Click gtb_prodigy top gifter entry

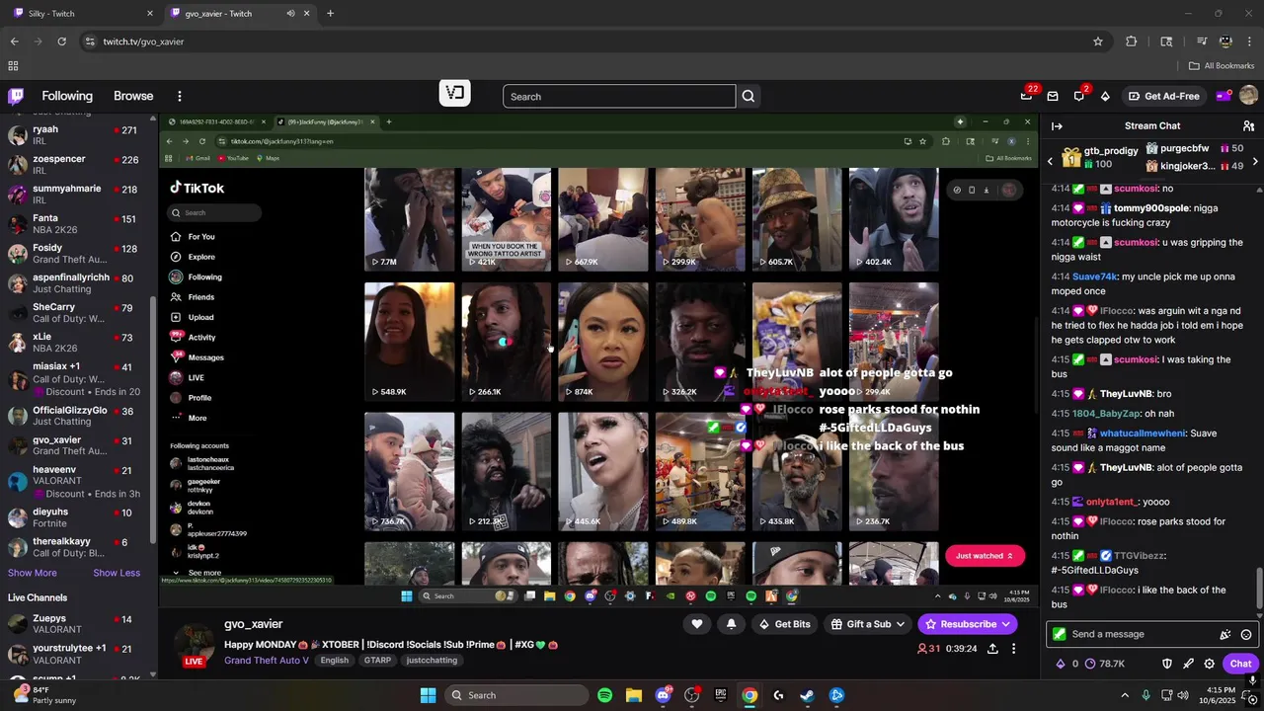pos(1098,156)
